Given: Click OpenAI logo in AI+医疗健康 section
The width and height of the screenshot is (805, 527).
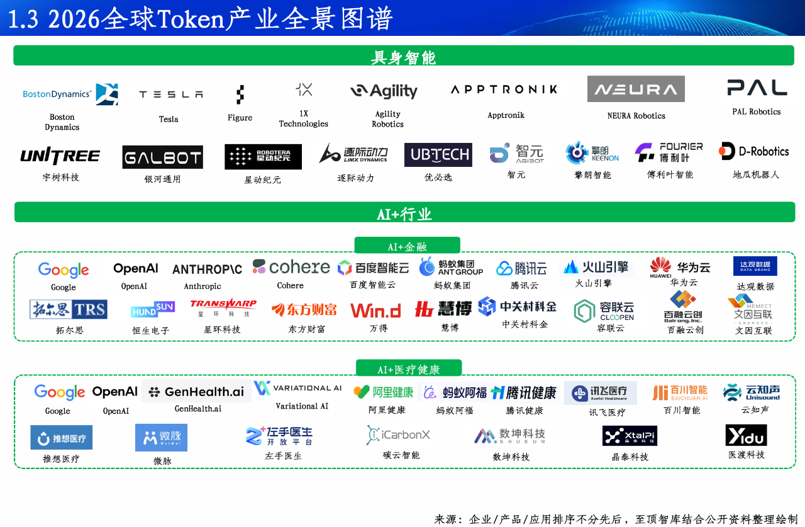Looking at the screenshot, I should [x=115, y=392].
